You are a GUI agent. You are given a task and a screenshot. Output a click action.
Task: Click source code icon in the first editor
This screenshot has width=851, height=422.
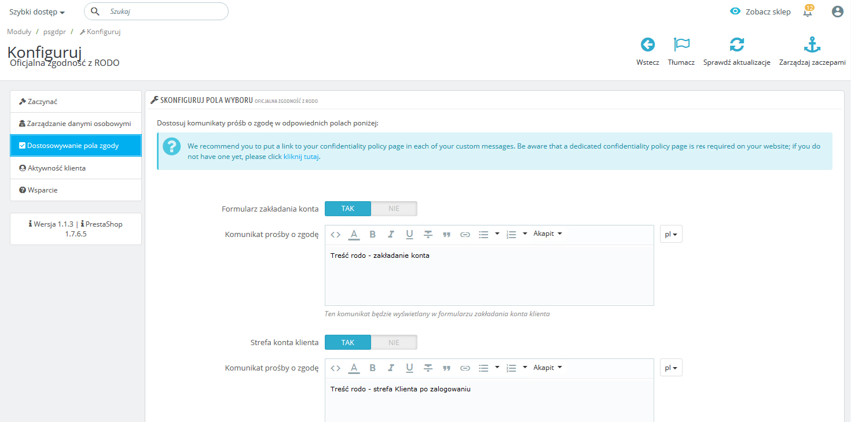click(335, 234)
